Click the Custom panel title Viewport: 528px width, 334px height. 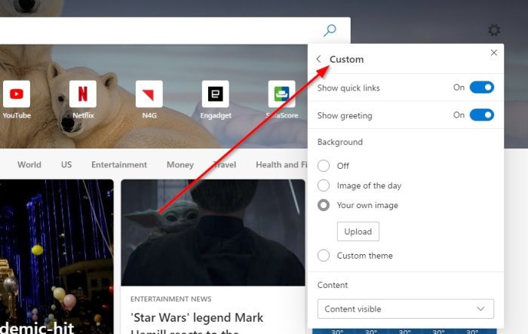pos(346,60)
